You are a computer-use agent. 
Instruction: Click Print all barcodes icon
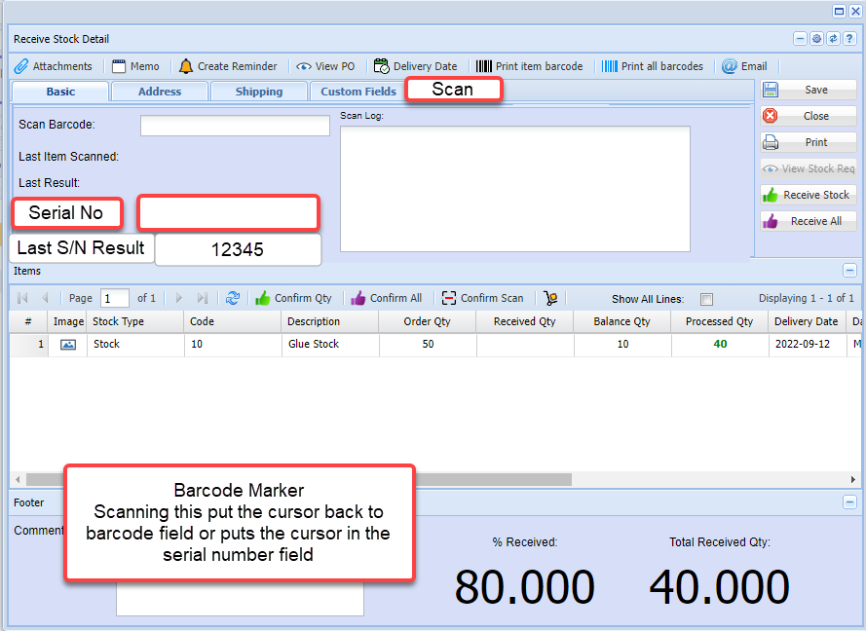click(x=610, y=66)
